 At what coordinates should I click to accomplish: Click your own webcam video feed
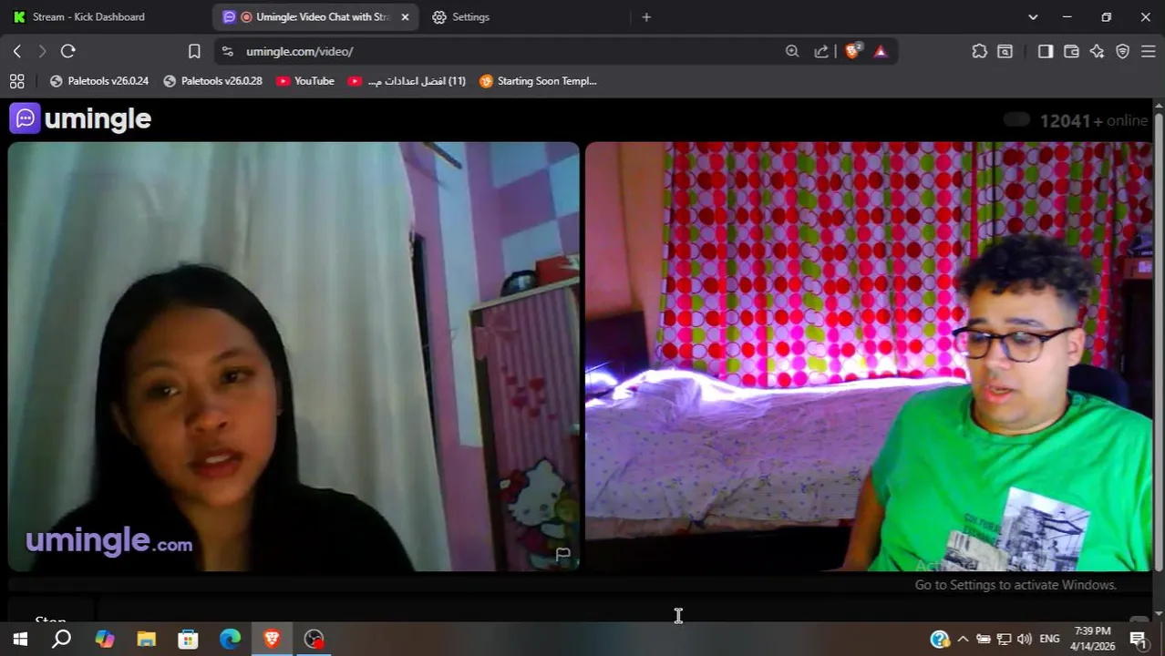(x=869, y=356)
